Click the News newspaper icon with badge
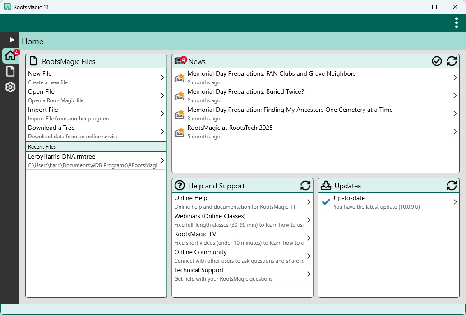Viewport: 466px width, 315px height. pyautogui.click(x=180, y=61)
